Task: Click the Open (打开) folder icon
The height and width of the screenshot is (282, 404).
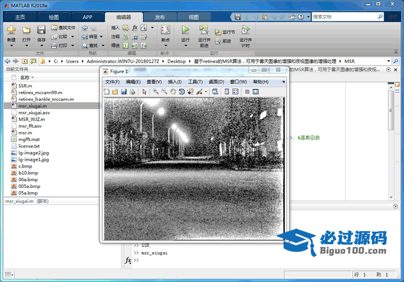Action: coord(26,30)
